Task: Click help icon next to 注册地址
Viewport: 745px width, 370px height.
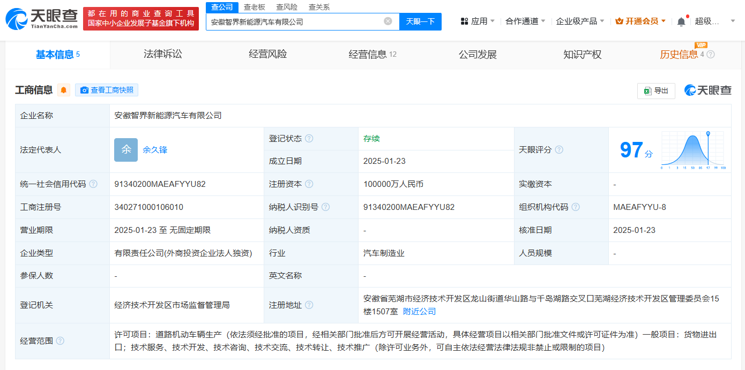Action: point(309,305)
